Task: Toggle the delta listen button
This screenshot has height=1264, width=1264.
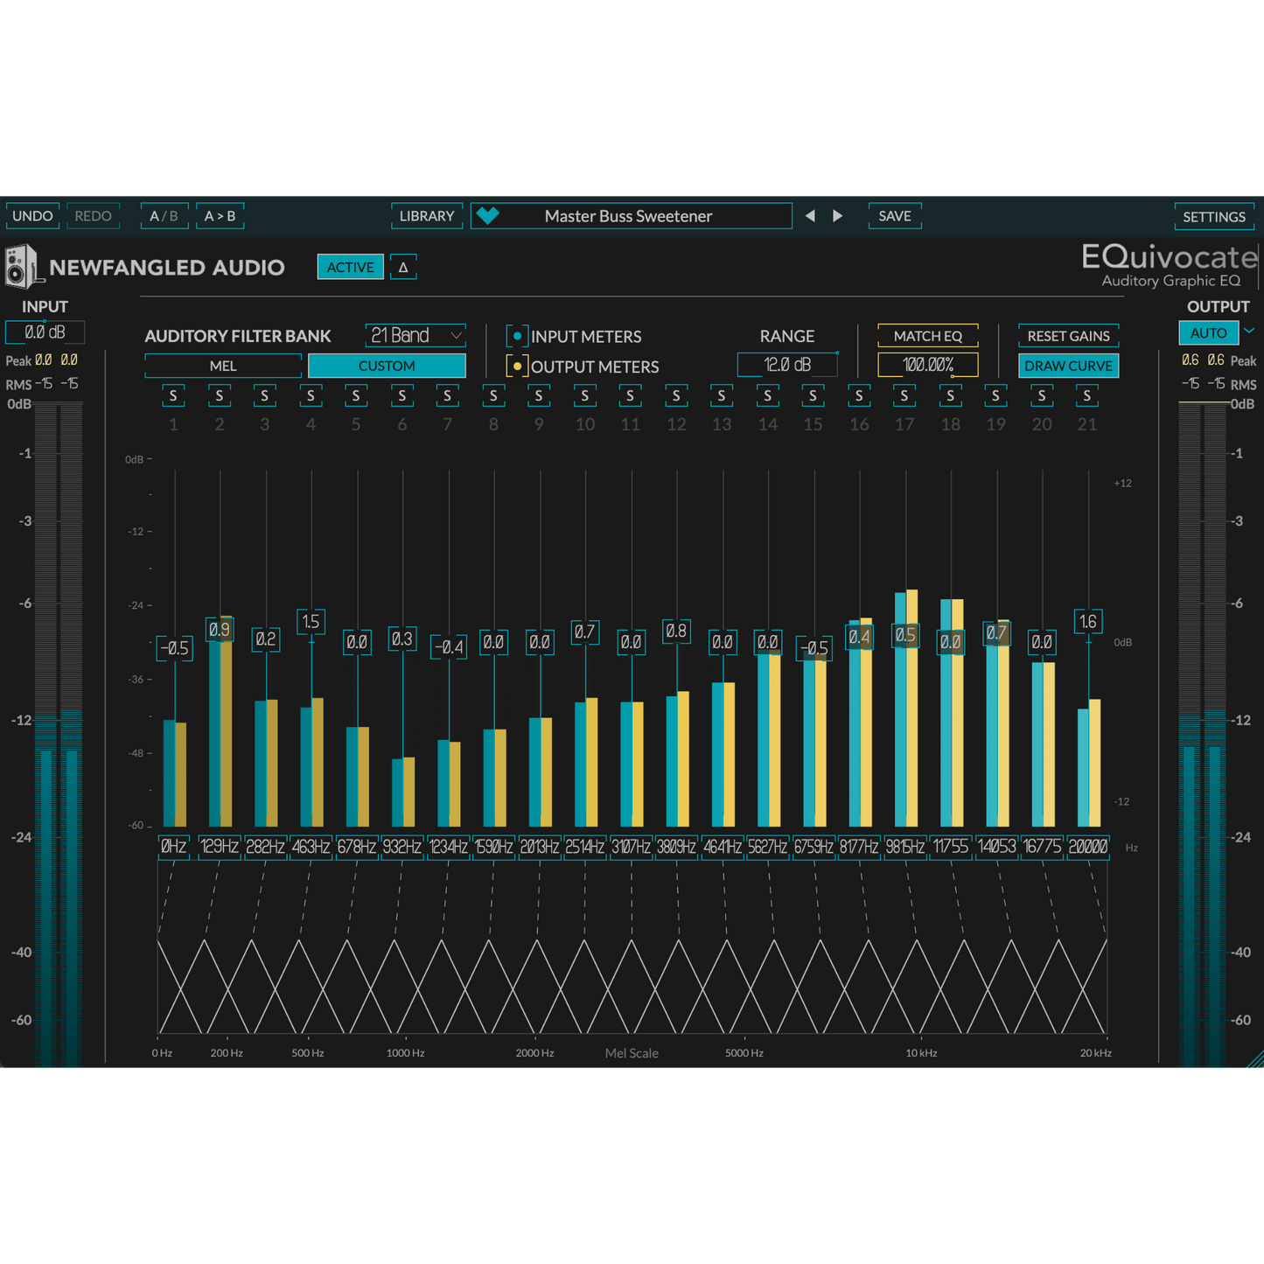Action: (x=403, y=268)
